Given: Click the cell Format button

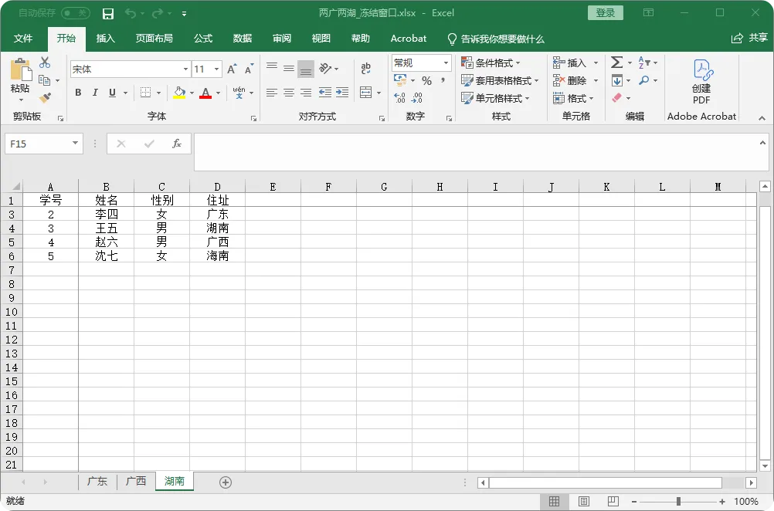Looking at the screenshot, I should (574, 98).
